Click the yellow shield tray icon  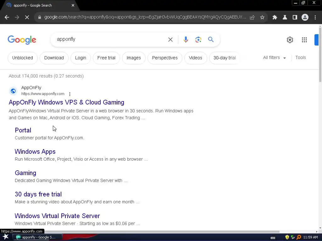point(287,237)
